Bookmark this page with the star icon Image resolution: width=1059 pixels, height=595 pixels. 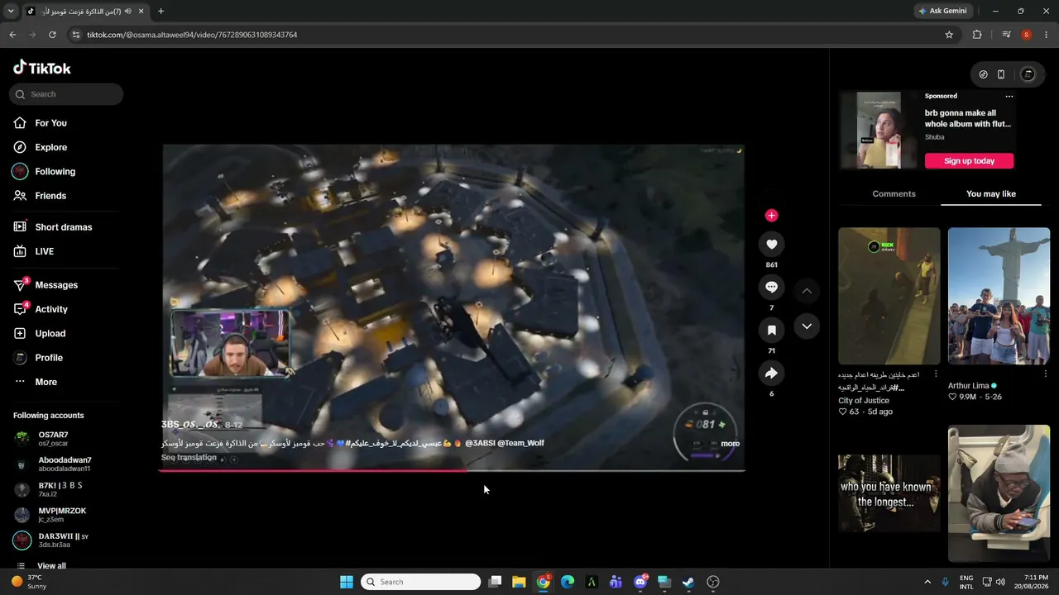(x=949, y=35)
